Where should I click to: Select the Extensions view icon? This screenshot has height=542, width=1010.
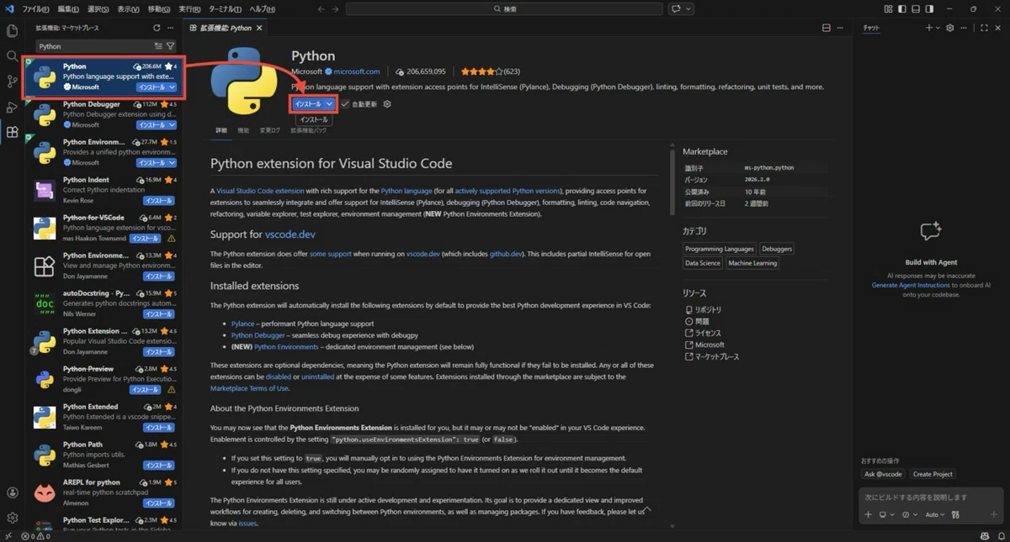click(x=12, y=132)
